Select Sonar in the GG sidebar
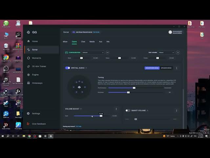Image resolution: width=210 pixels, height=158 pixels. (x=42, y=50)
